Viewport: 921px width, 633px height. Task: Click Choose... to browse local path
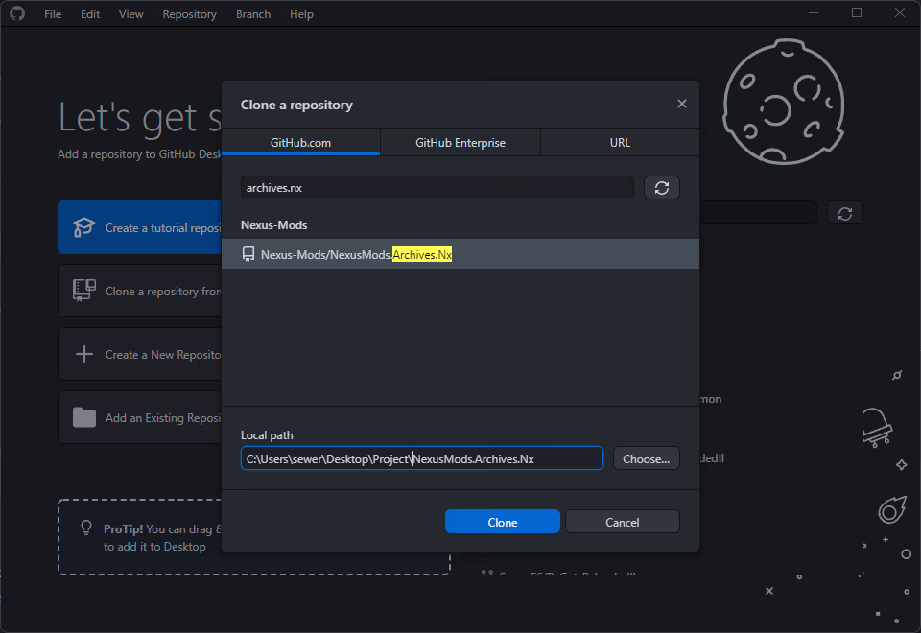click(646, 458)
